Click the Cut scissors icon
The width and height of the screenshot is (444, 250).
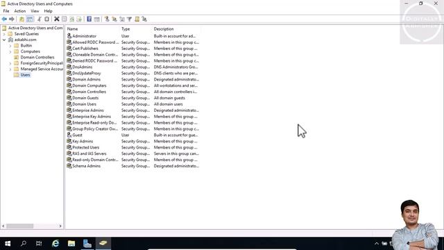point(40,19)
